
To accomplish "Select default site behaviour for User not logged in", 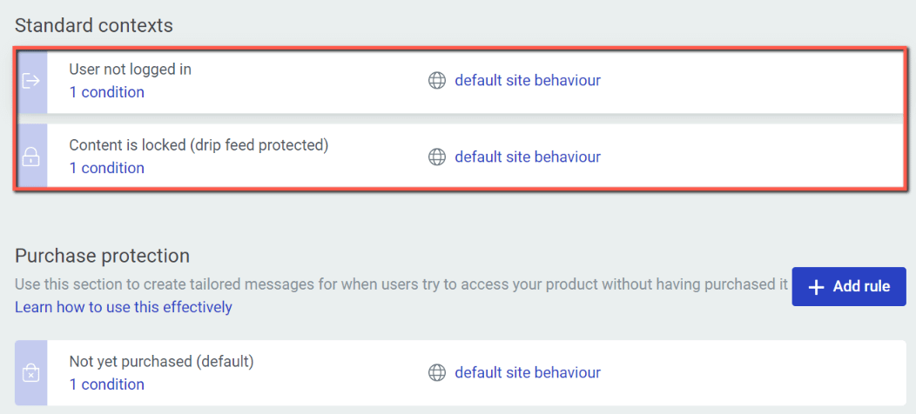I will 528,81.
